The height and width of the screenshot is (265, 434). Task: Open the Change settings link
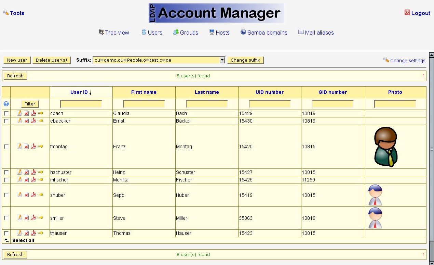click(407, 61)
